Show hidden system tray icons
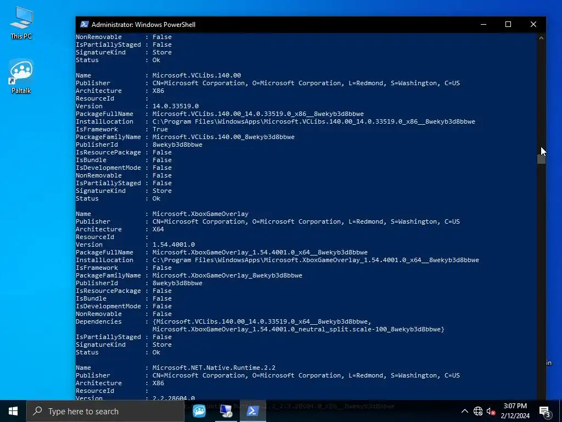This screenshot has height=422, width=562. (x=464, y=411)
